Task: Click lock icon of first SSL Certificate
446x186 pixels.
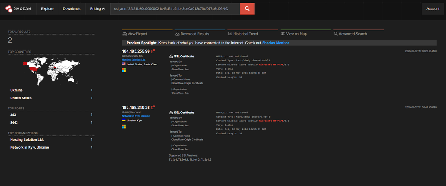Action: pyautogui.click(x=171, y=57)
